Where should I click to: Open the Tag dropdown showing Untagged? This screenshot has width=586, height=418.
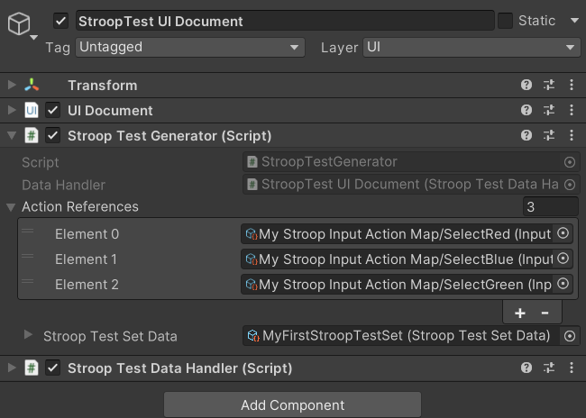(x=190, y=48)
